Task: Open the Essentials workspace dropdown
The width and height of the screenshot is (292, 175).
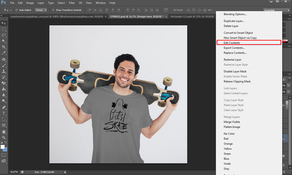Action: [x=277, y=10]
